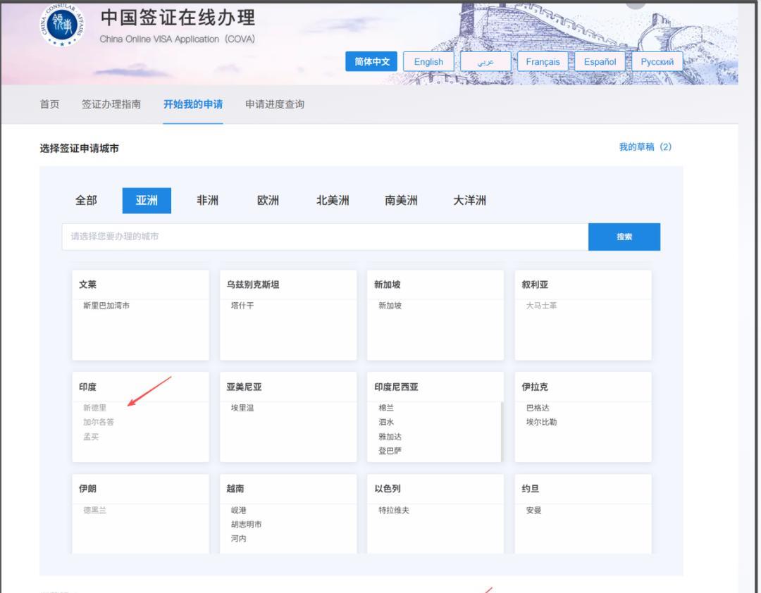Click the 中国签证在线办理 site title

coord(178,18)
